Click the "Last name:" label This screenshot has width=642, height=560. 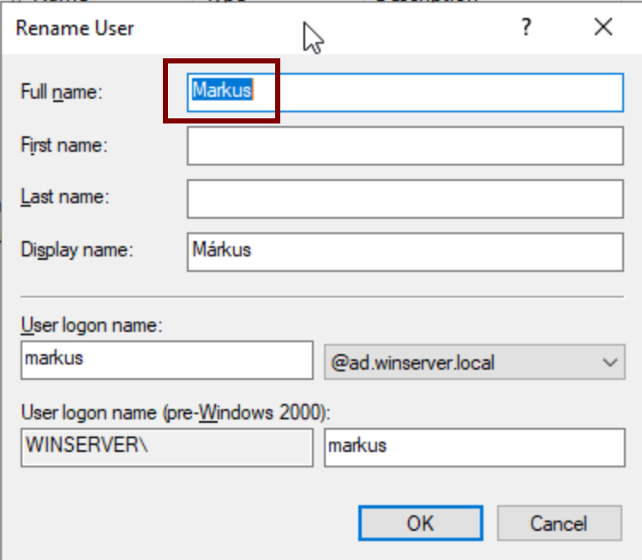click(x=64, y=198)
